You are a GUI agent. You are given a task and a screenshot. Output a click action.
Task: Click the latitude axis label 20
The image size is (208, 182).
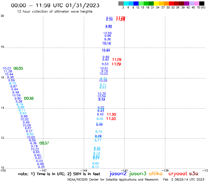[x=2, y=16]
